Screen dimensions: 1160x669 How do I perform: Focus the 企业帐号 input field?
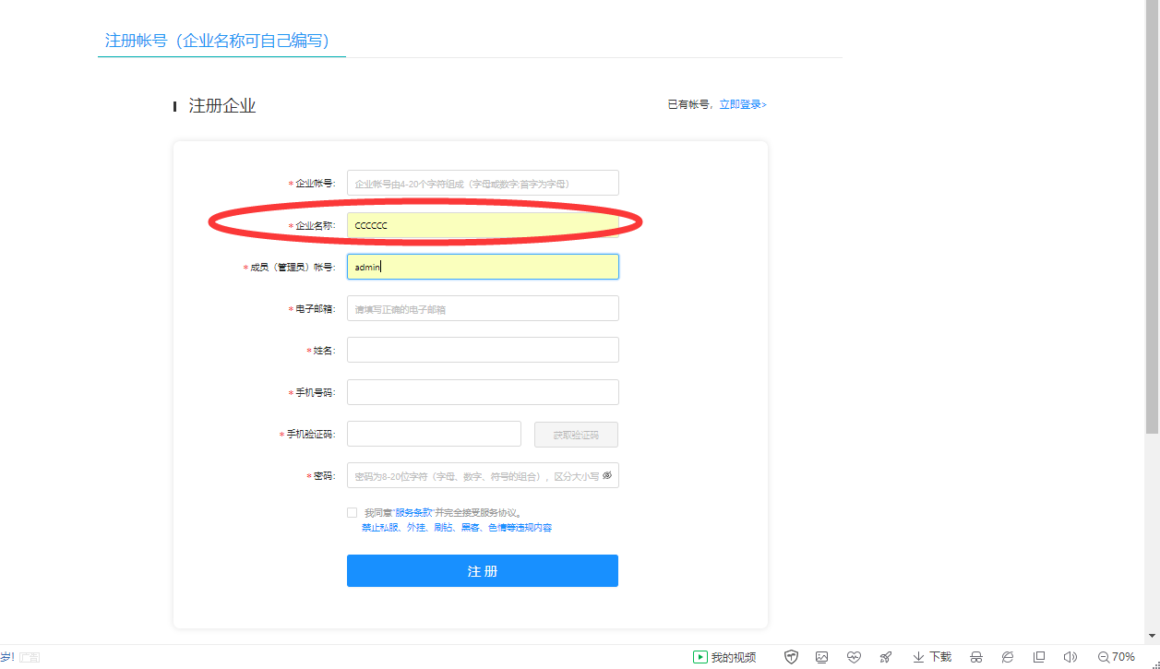pos(483,183)
